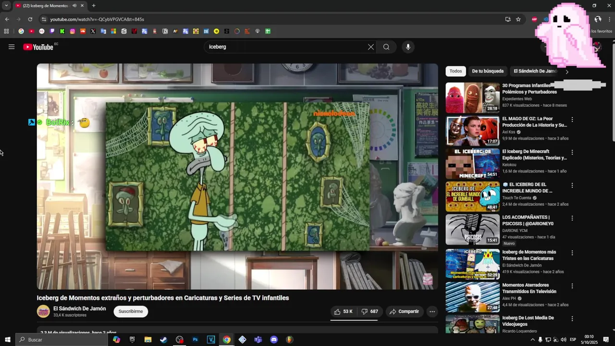Select the Todos filter chip
The width and height of the screenshot is (615, 346).
tap(456, 71)
